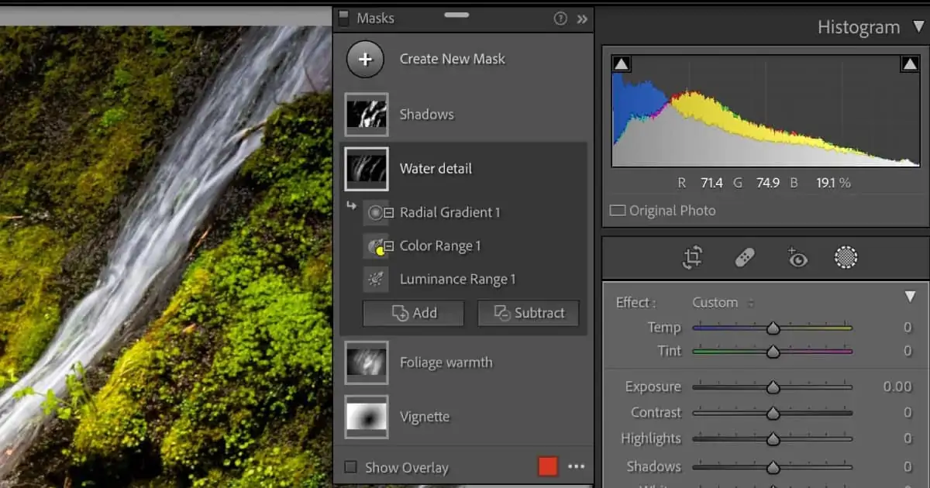The height and width of the screenshot is (488, 930).
Task: Select the Red Eye correction tool
Action: (796, 258)
